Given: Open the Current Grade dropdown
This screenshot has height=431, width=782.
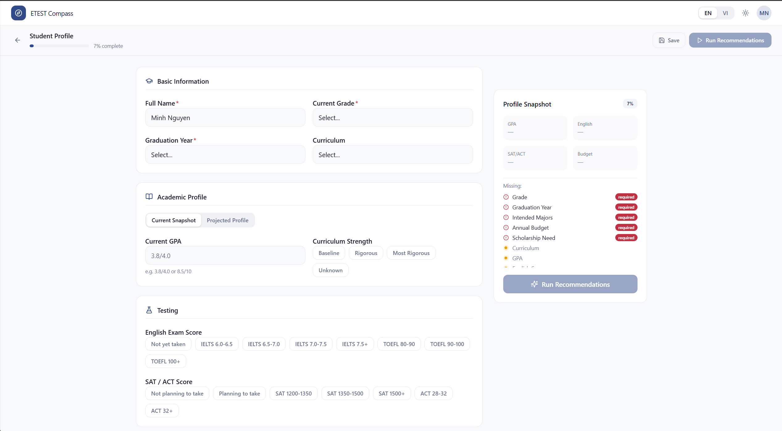Looking at the screenshot, I should pyautogui.click(x=392, y=118).
